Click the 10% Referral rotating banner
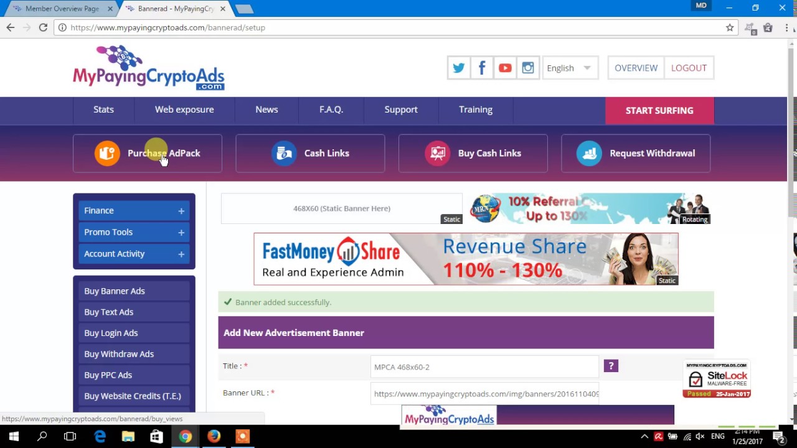The width and height of the screenshot is (797, 448). (x=589, y=208)
